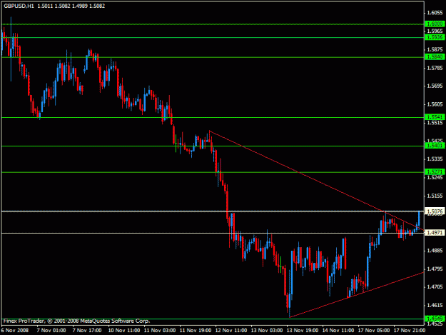
Task: Click the 1.5515 price scale value
Action: click(x=435, y=123)
